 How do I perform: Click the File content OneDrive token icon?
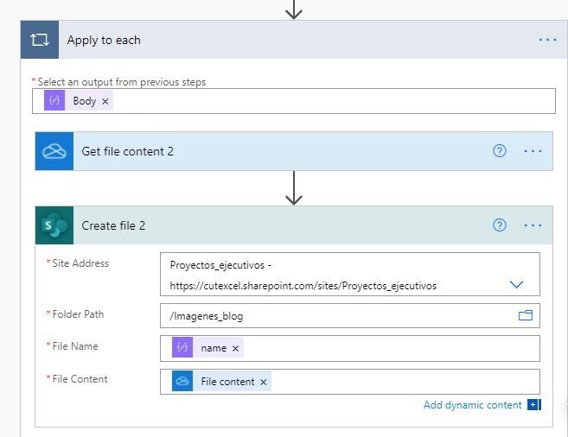182,381
